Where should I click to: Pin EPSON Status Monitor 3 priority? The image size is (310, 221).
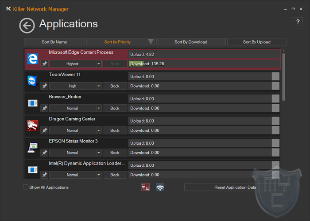tap(44, 153)
